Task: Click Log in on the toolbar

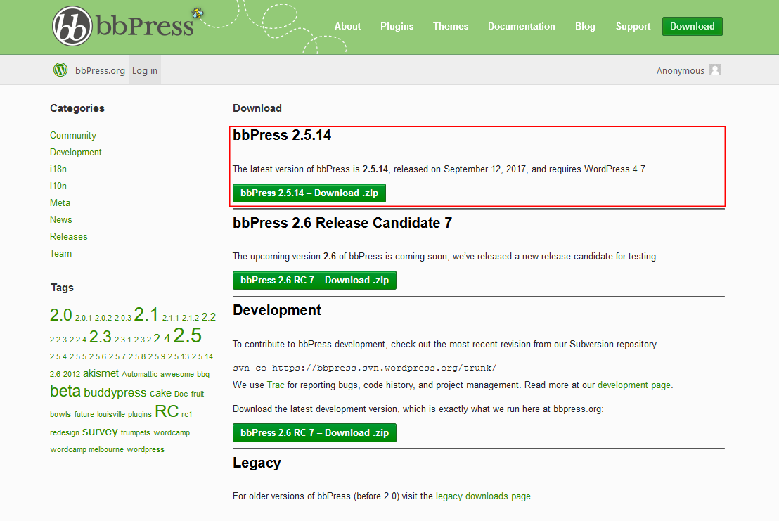Action: [145, 70]
